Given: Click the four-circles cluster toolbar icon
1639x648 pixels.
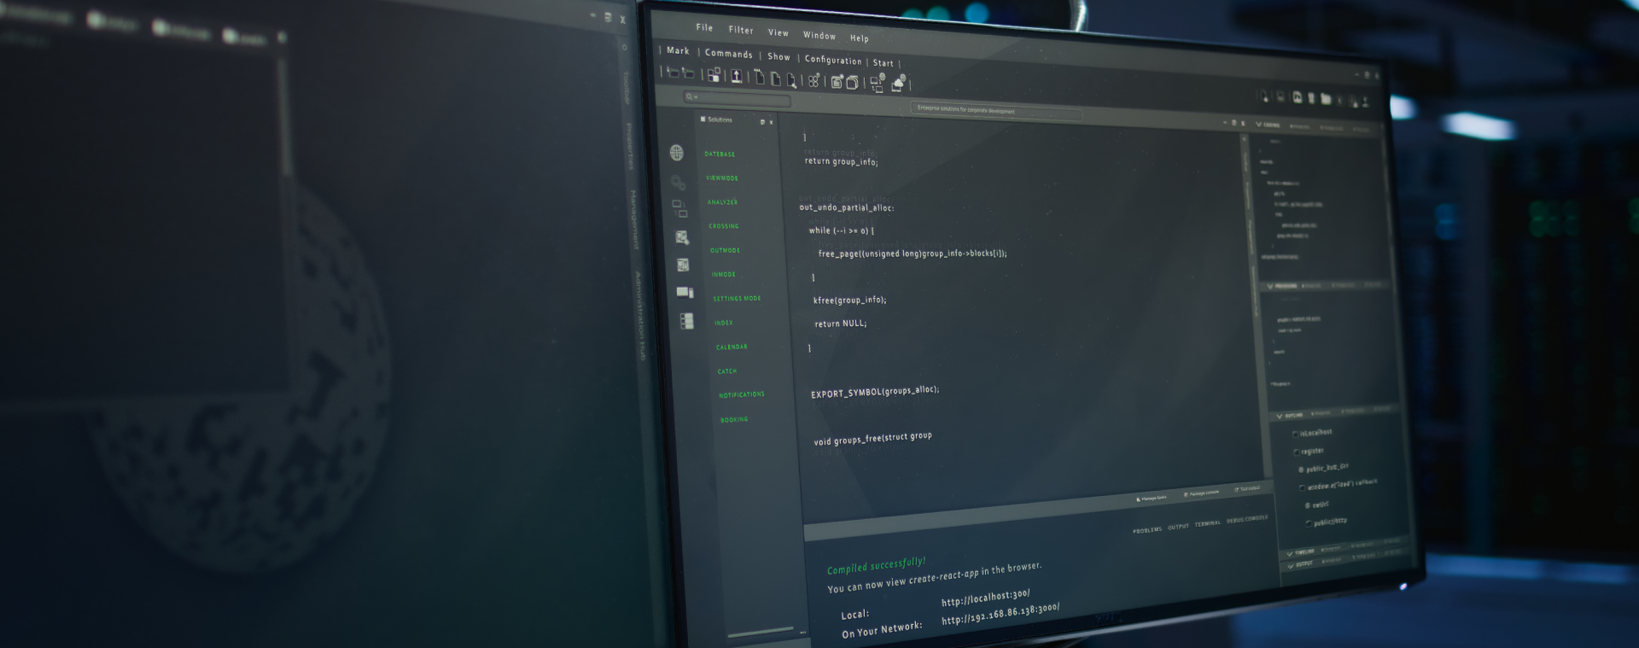Looking at the screenshot, I should 814,80.
